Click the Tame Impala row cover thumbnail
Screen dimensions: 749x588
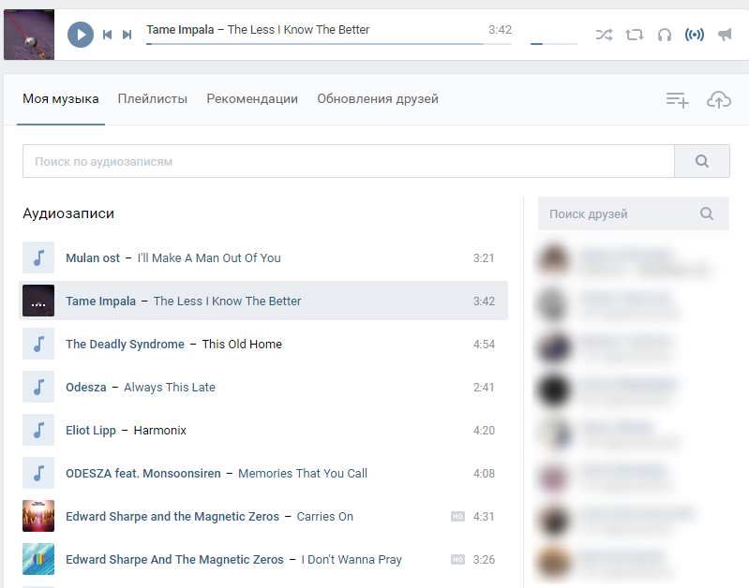38,301
